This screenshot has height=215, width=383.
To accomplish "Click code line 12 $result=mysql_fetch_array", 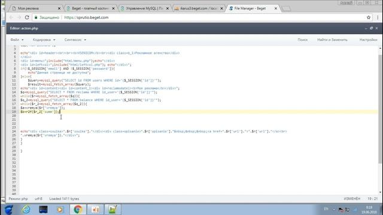I will click(59, 84).
